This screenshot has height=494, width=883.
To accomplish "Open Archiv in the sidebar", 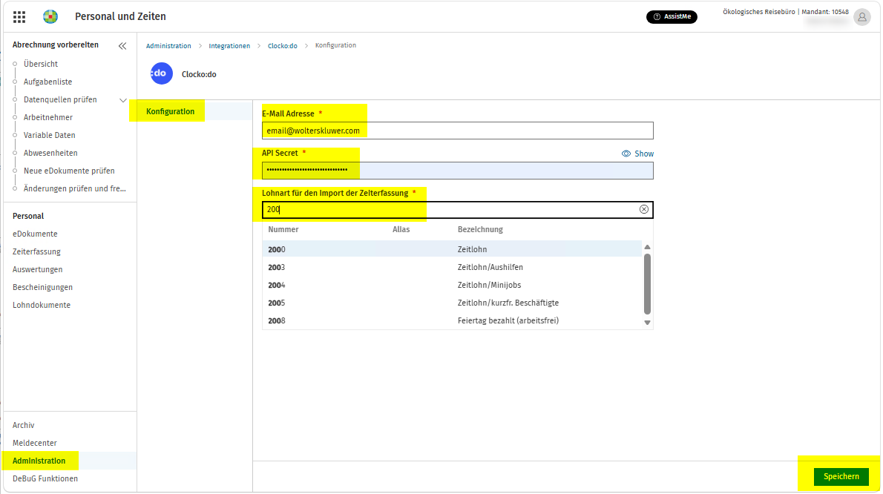I will click(23, 425).
